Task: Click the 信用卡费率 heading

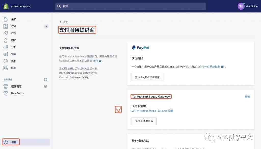Action: pos(139,106)
